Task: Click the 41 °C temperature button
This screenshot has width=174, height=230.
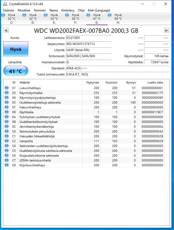Action: 16,71
